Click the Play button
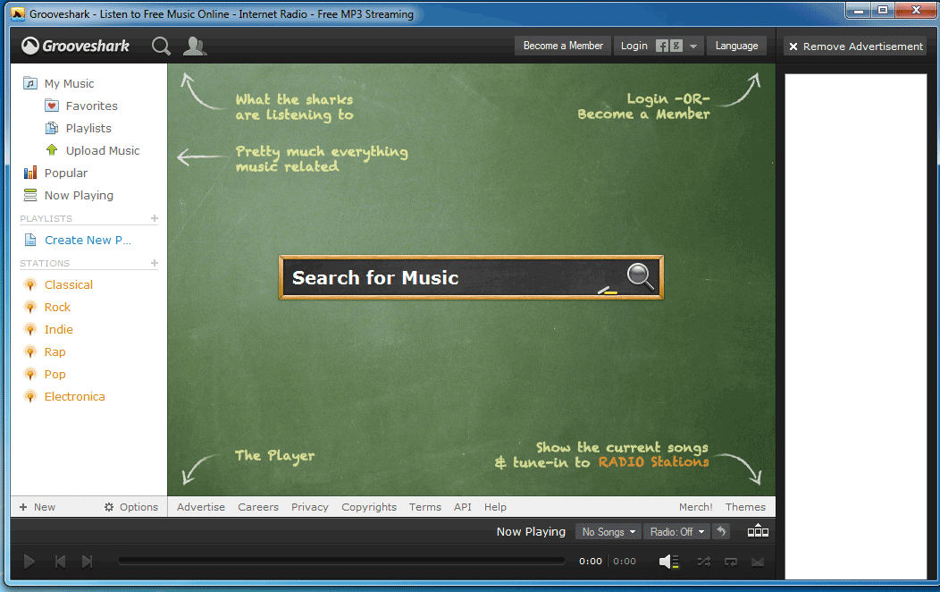Image resolution: width=940 pixels, height=592 pixels. 29,562
